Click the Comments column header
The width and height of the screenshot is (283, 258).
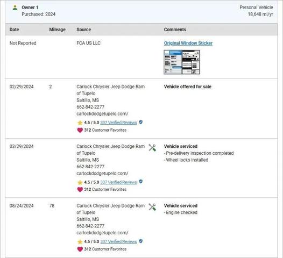[175, 30]
